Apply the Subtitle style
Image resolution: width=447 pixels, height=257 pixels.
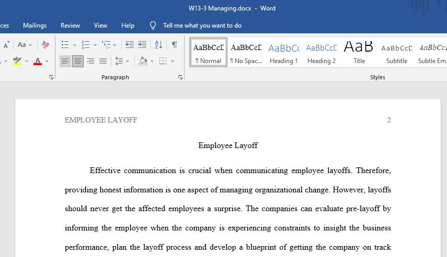pos(396,52)
